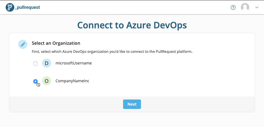Click the D avatar for microsoftUsername

(x=47, y=63)
